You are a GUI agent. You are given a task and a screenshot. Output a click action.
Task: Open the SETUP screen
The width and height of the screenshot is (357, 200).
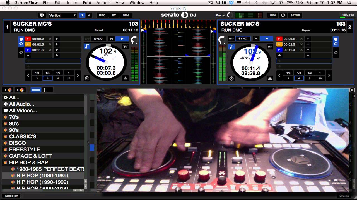point(295,15)
